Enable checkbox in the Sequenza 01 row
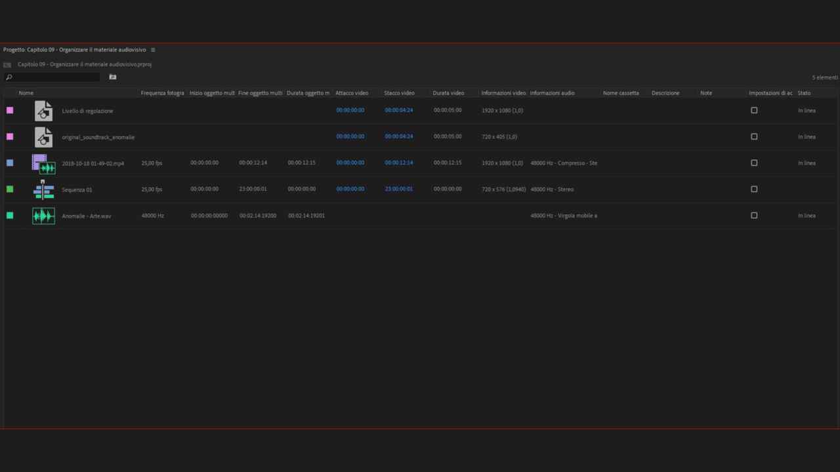Image resolution: width=840 pixels, height=472 pixels. coord(754,189)
